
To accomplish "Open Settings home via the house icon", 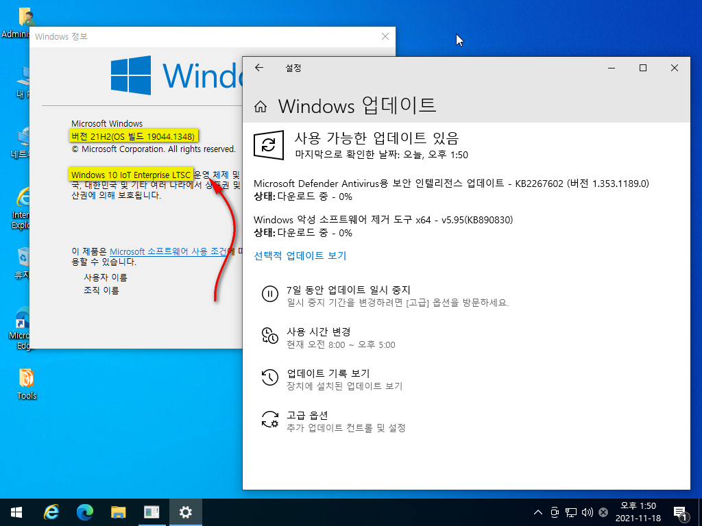I will click(260, 106).
